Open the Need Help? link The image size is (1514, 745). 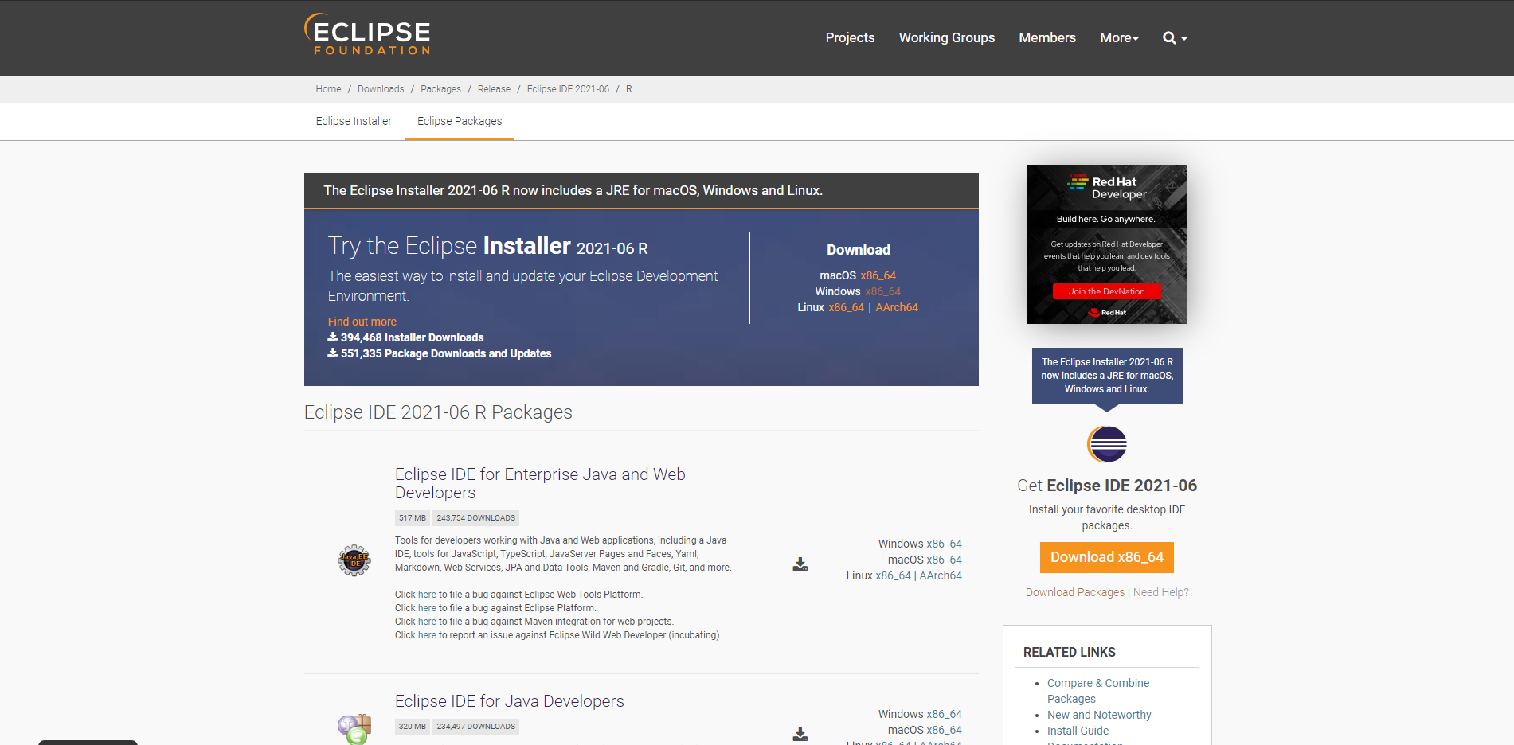(1161, 592)
